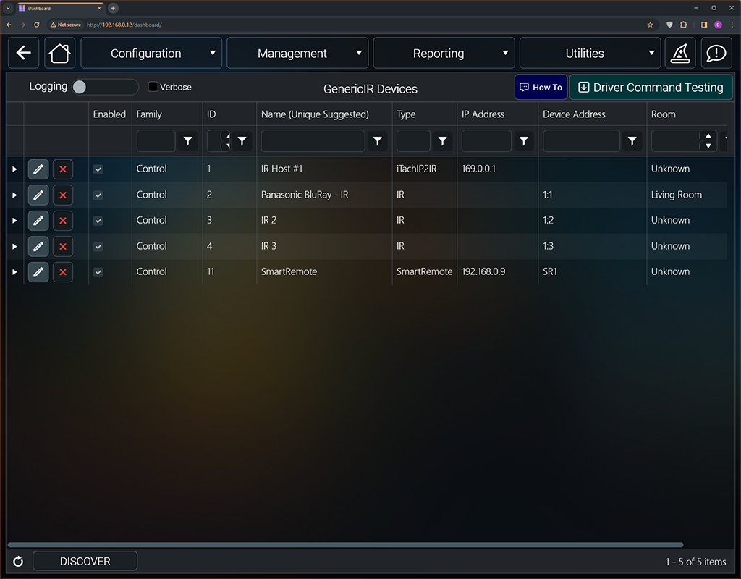Open a new browser tab
This screenshot has height=579, width=741.
coord(113,8)
